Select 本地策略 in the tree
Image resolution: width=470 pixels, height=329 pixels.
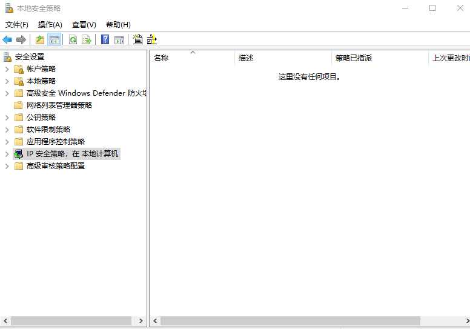coord(41,81)
